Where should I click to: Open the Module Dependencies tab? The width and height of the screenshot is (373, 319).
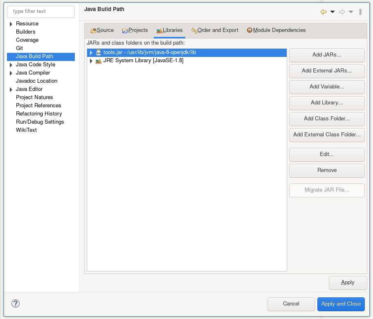coord(276,30)
